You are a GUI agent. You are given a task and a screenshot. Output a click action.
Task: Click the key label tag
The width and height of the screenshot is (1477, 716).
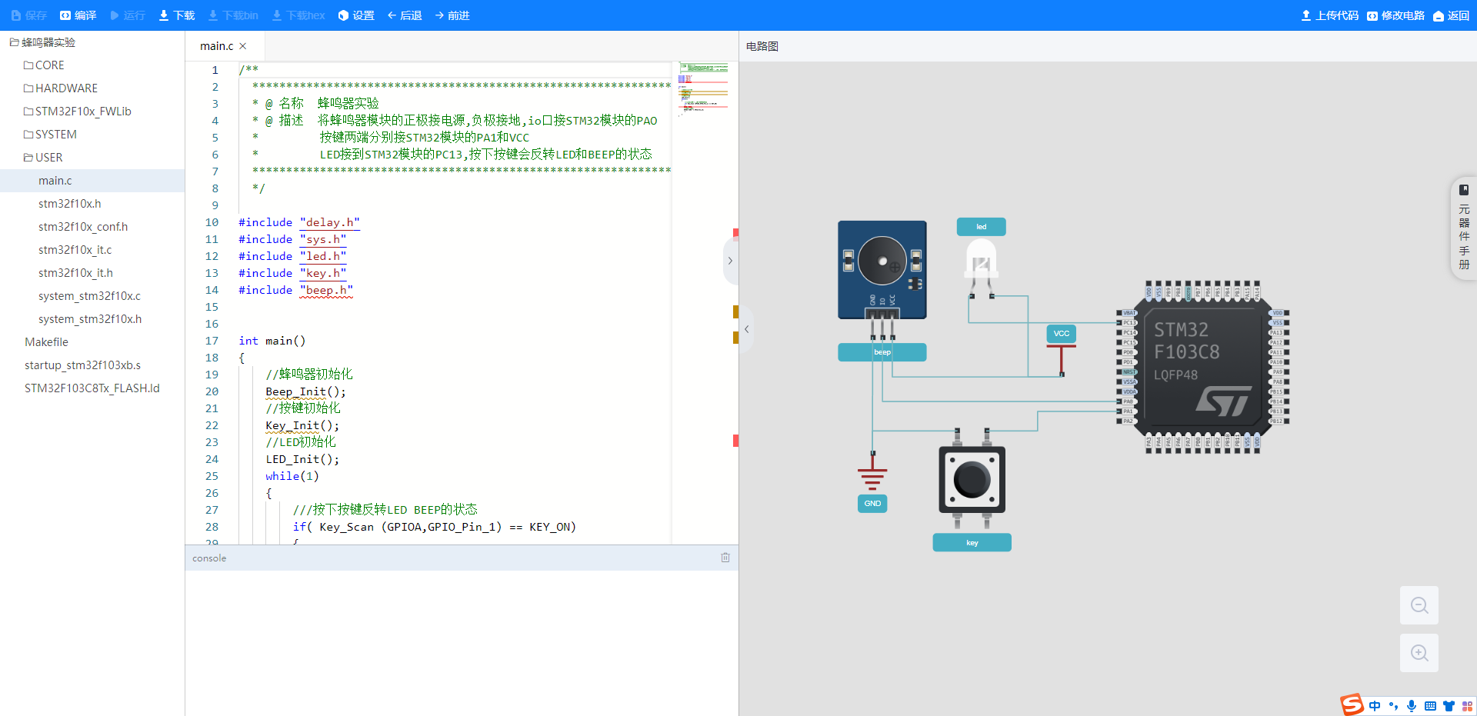[x=972, y=543]
